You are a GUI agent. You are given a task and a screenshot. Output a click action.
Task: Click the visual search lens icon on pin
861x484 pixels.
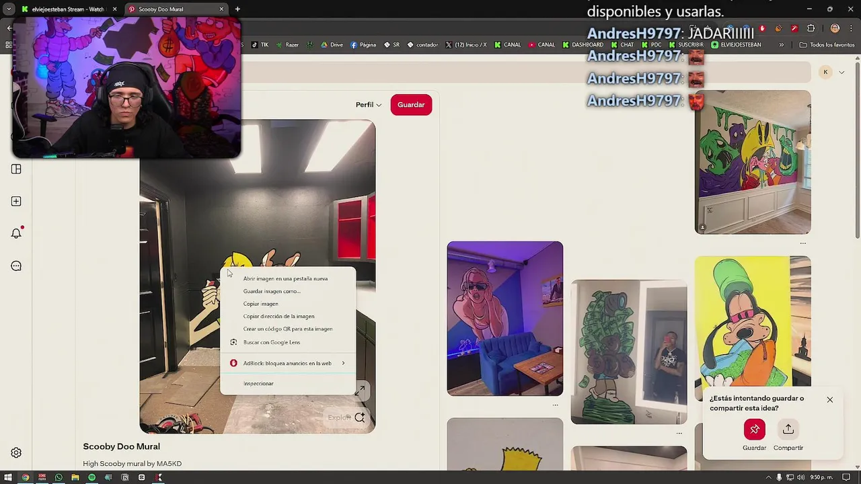pyautogui.click(x=360, y=417)
